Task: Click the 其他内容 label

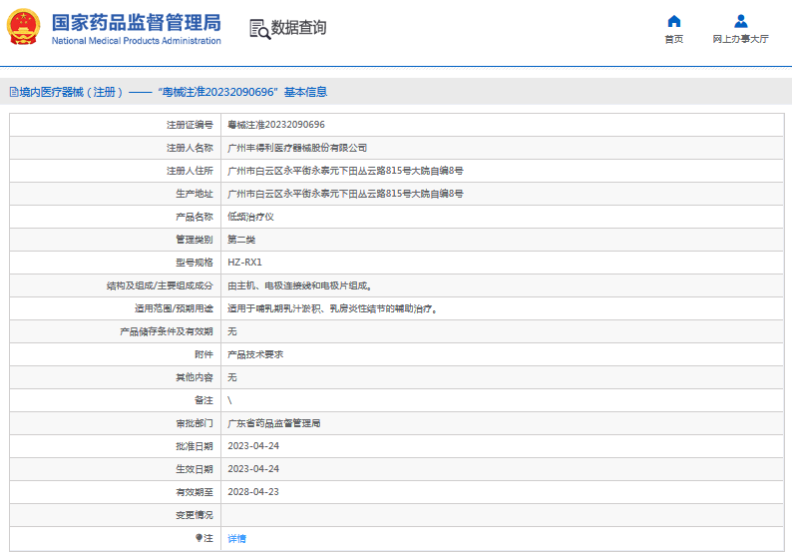Action: 195,377
